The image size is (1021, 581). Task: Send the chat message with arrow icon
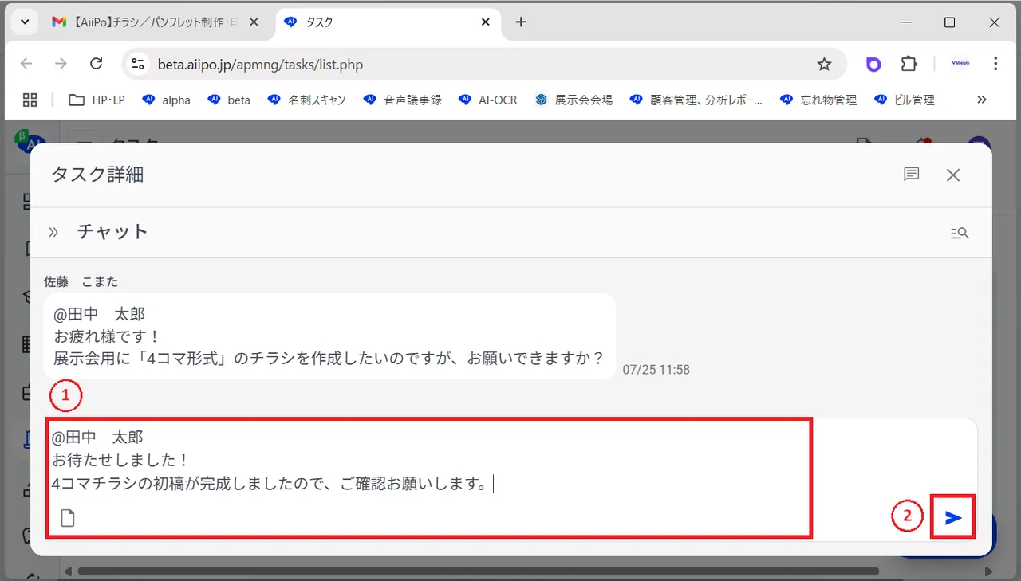tap(952, 518)
